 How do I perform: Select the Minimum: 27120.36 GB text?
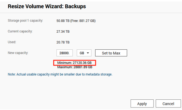click(x=74, y=63)
